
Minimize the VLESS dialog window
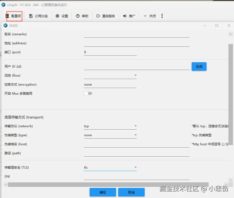(x=205, y=26)
